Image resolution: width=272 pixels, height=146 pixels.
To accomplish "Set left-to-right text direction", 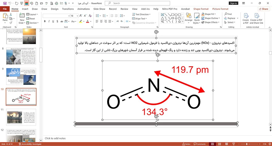I will point(118,21).
